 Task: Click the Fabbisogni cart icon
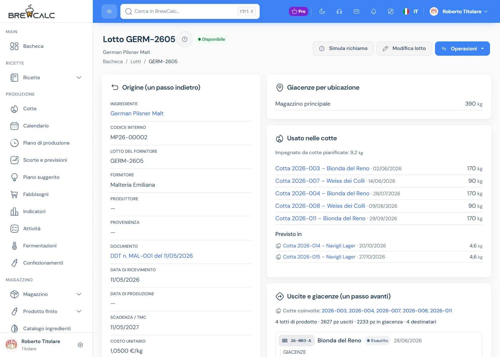pyautogui.click(x=14, y=194)
